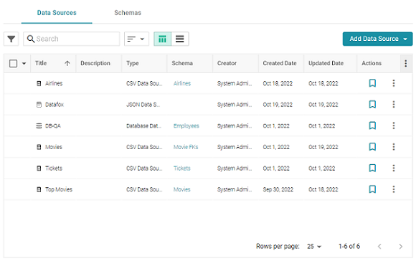416x261 pixels.
Task: Expand the bulk selection arrow next to checkbox
Action: (24, 63)
